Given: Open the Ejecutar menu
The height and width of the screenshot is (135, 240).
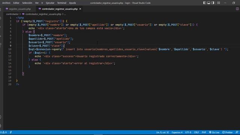Looking at the screenshot, I should point(50,3).
